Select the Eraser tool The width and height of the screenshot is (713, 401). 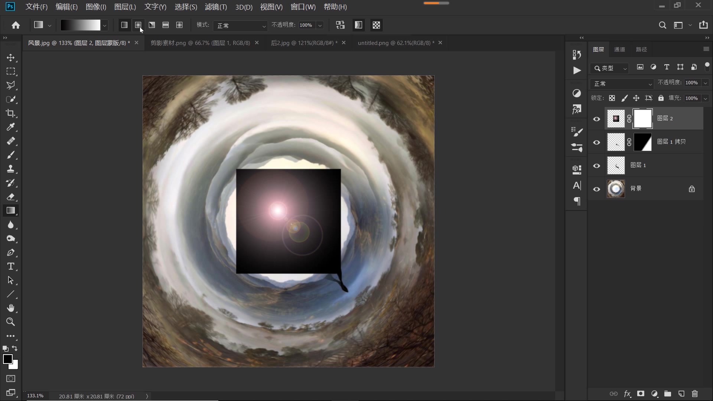(x=10, y=197)
